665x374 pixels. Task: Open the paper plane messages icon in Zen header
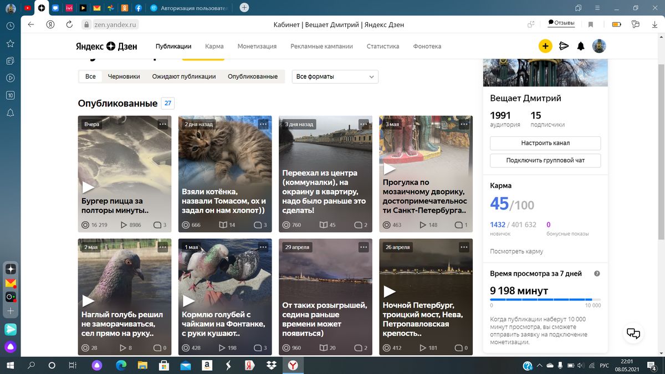564,46
